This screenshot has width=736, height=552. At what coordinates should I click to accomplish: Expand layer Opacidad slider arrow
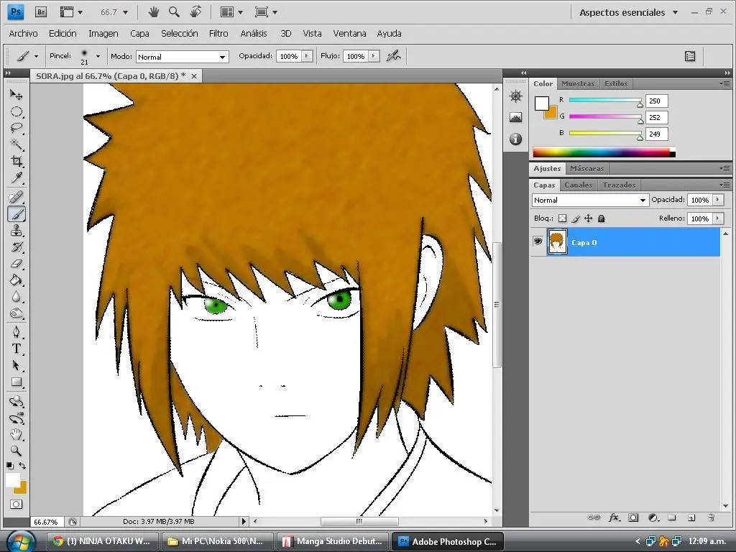718,200
